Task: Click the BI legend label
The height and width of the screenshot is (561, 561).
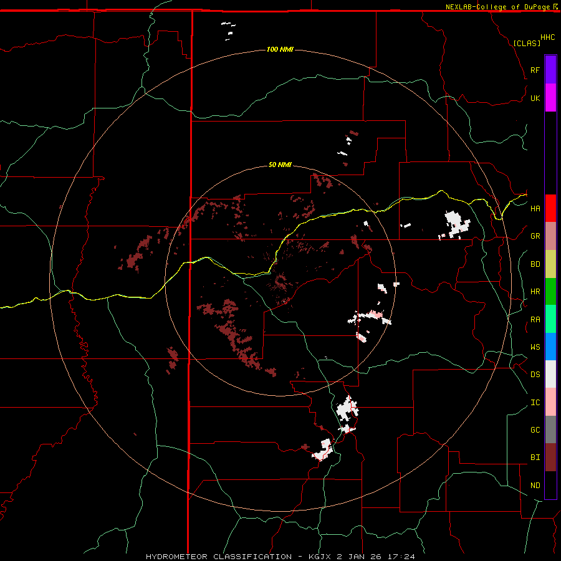Action: (535, 458)
